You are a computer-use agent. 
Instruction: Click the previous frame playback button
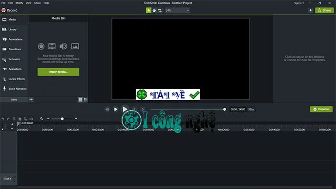[x=107, y=109]
